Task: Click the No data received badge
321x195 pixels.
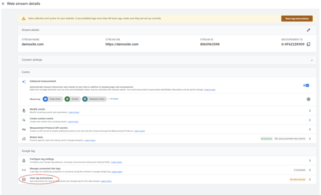Action: 297,179
